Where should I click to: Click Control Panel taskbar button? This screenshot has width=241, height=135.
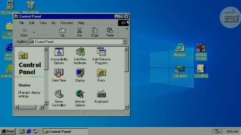pyautogui.click(x=65, y=131)
